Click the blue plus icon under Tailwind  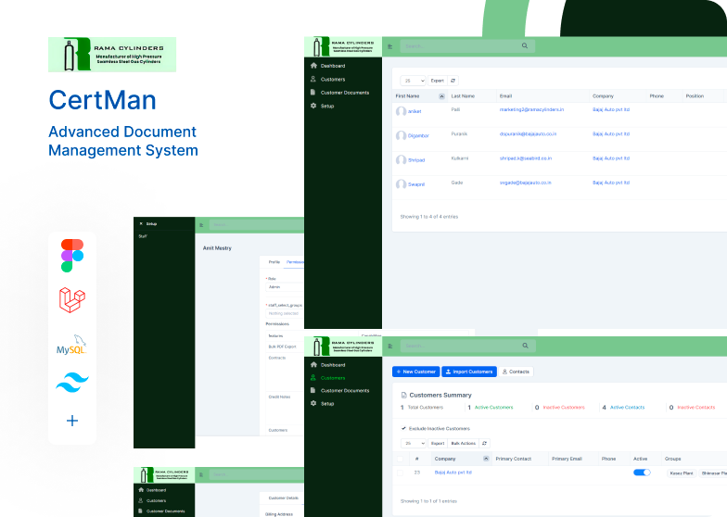click(72, 421)
